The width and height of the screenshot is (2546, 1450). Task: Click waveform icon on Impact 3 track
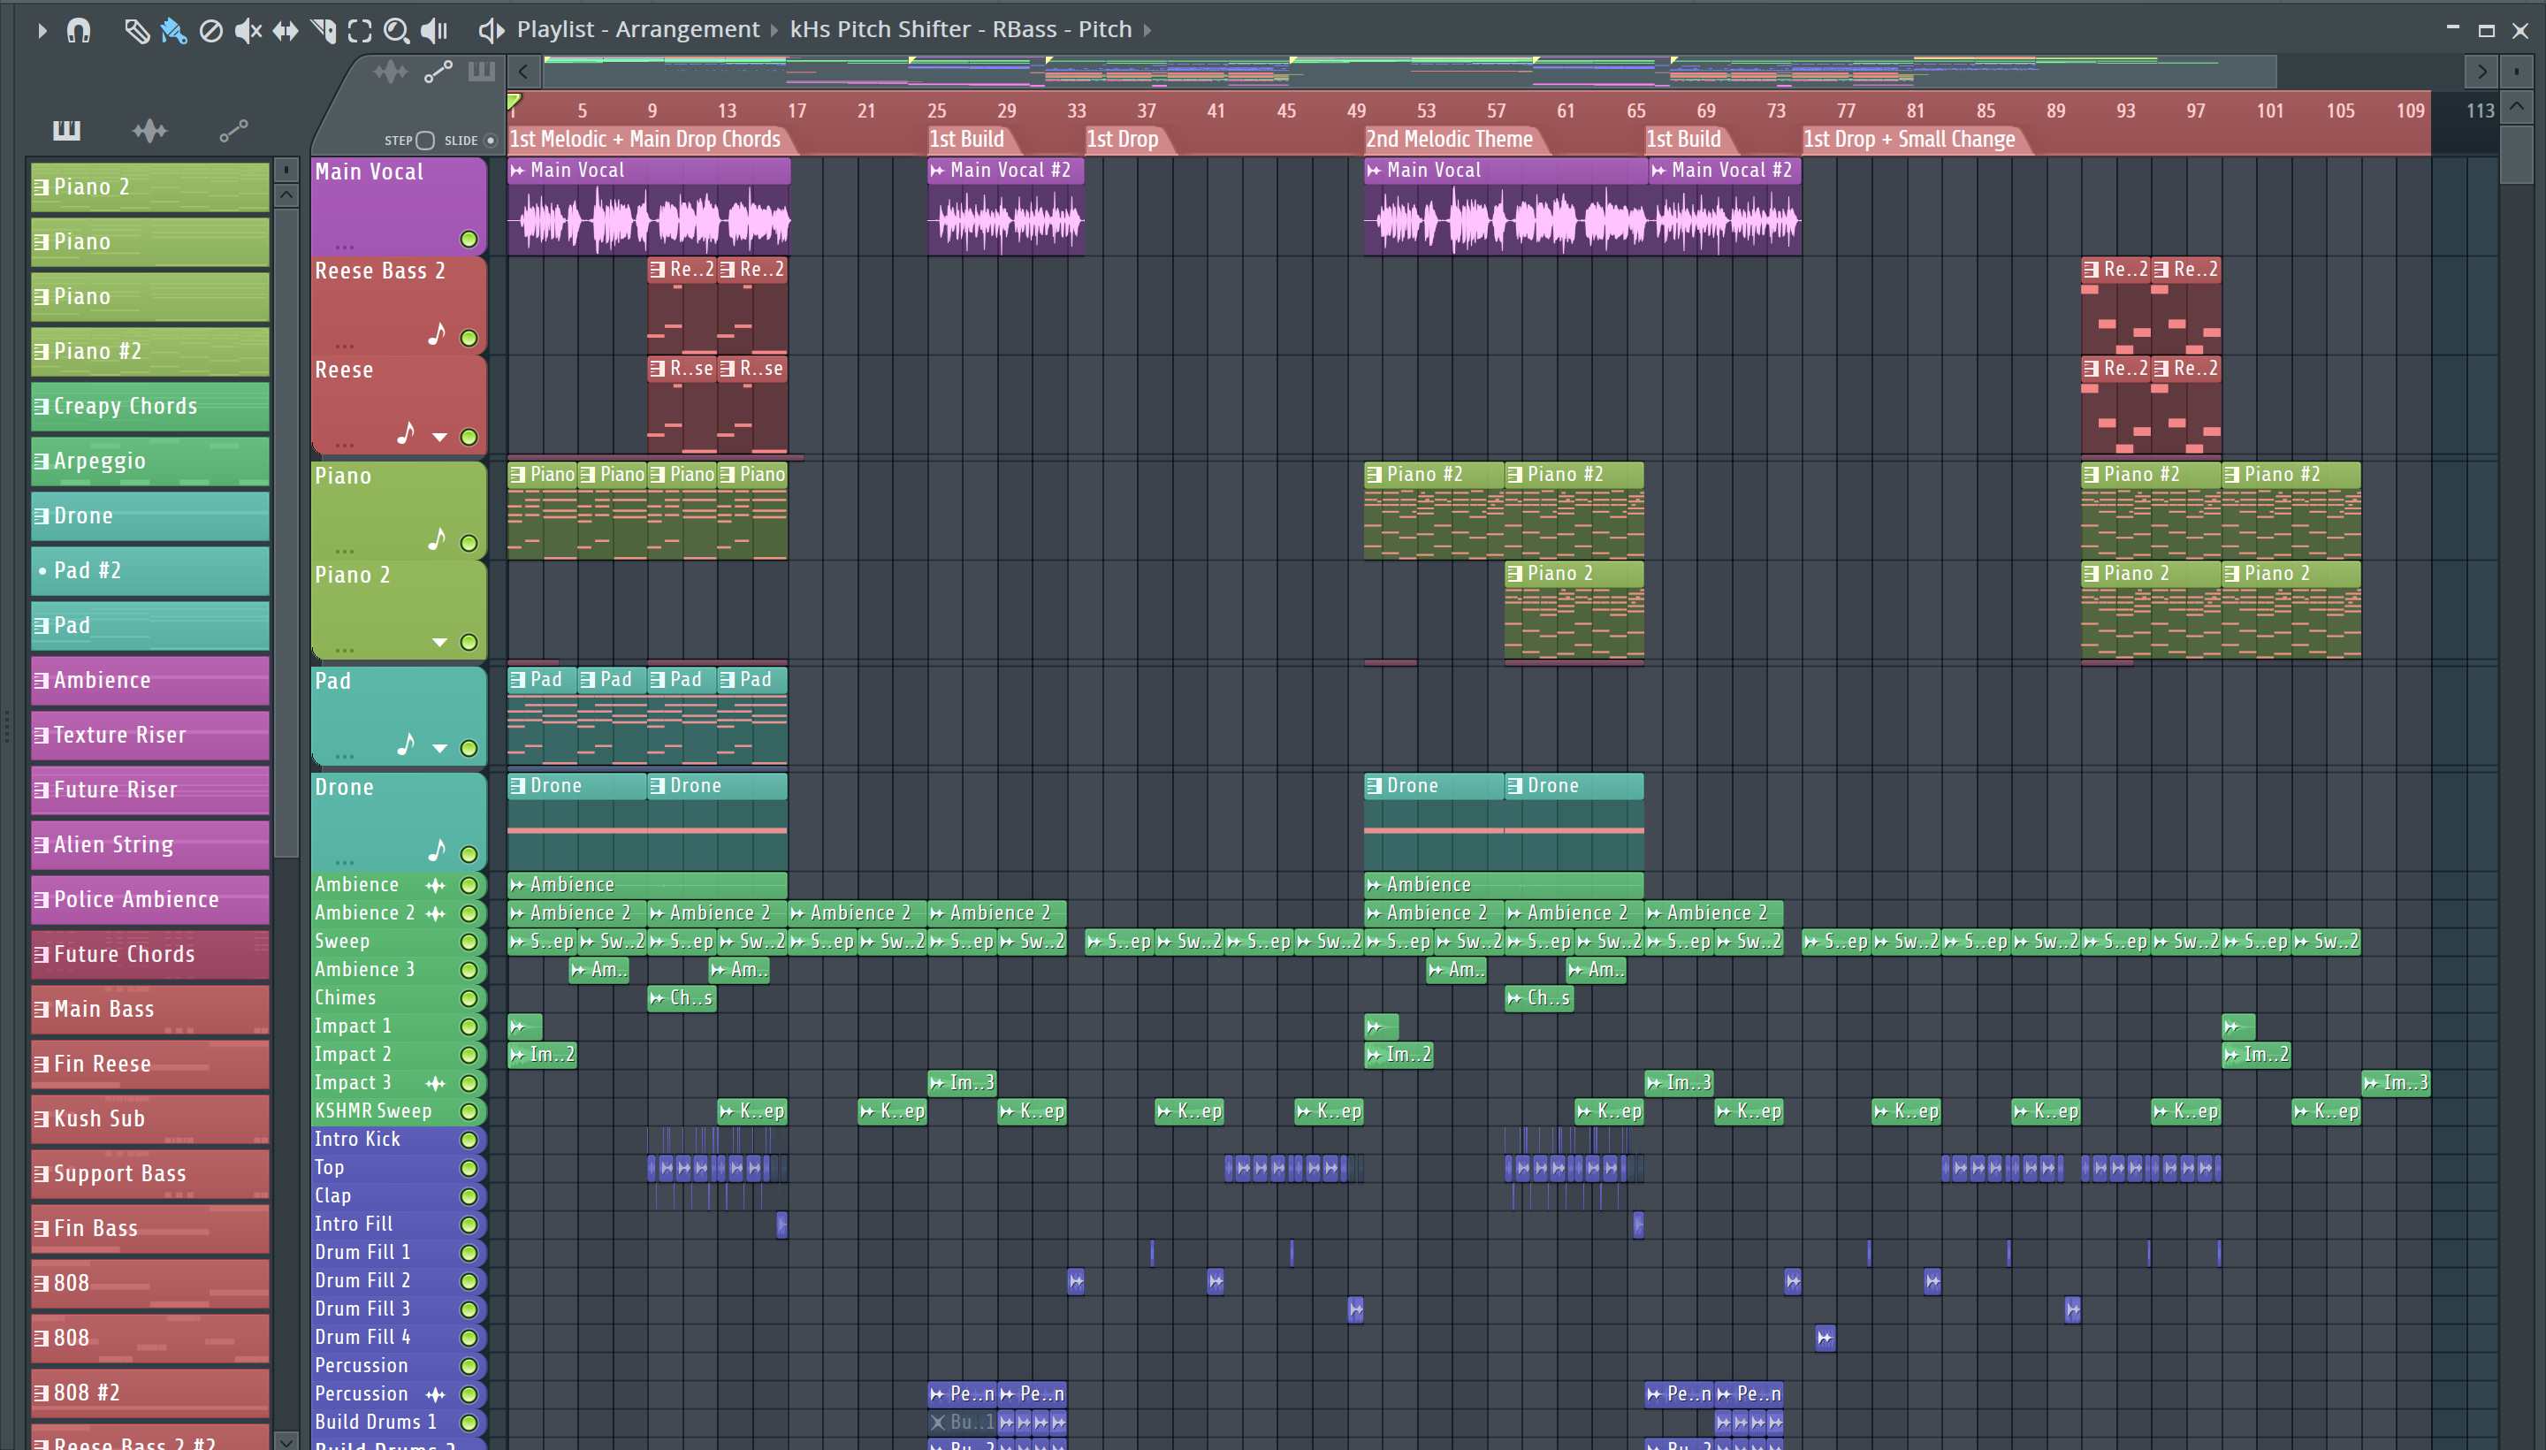[436, 1082]
